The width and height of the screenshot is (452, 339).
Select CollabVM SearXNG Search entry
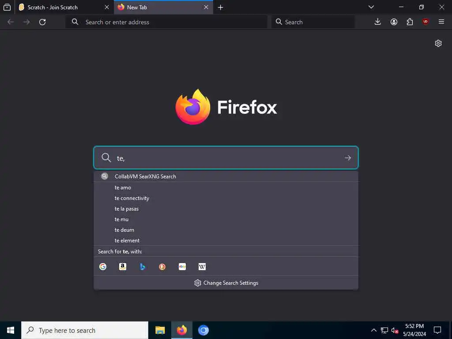pyautogui.click(x=226, y=177)
